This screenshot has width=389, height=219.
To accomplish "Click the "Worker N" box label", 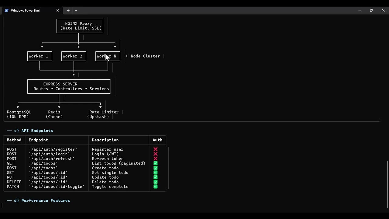I will click(x=106, y=56).
